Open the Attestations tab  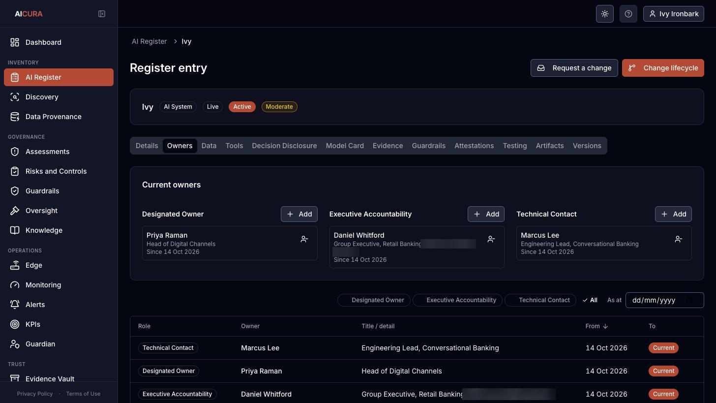coord(474,146)
